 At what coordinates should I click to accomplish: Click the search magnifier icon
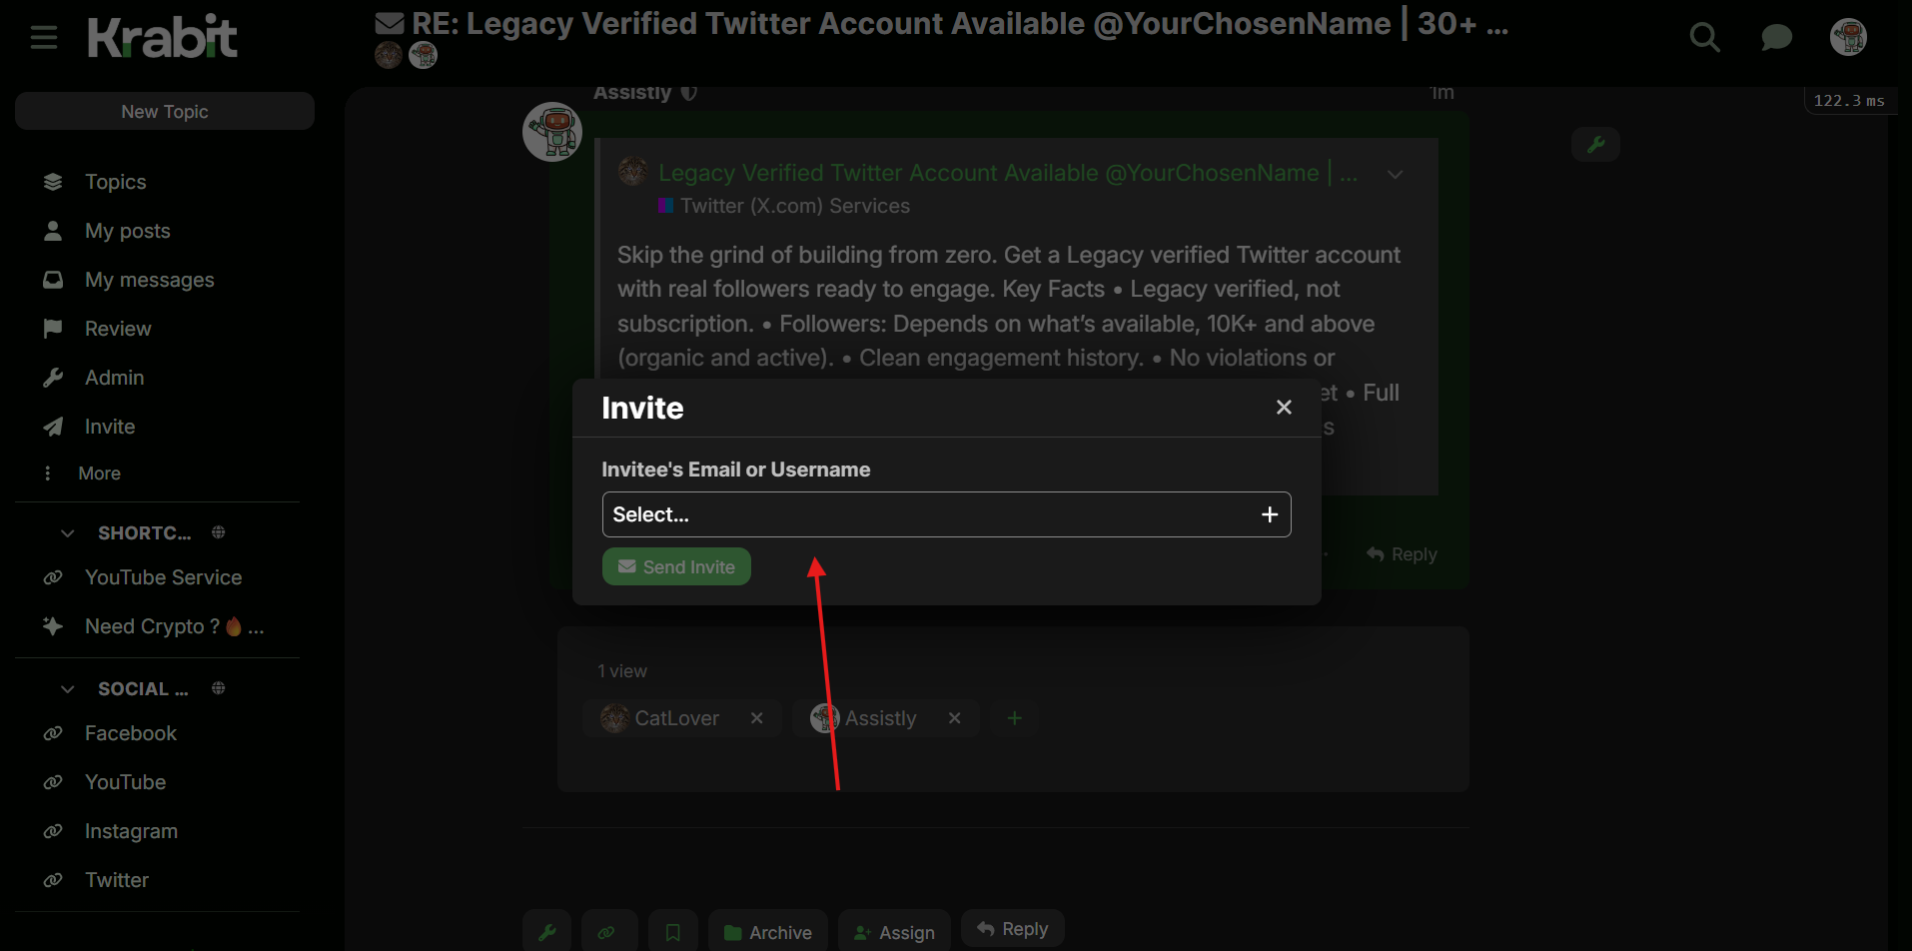(x=1704, y=38)
